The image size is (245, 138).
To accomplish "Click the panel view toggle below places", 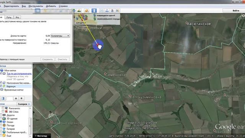I will [x=3, y=99].
